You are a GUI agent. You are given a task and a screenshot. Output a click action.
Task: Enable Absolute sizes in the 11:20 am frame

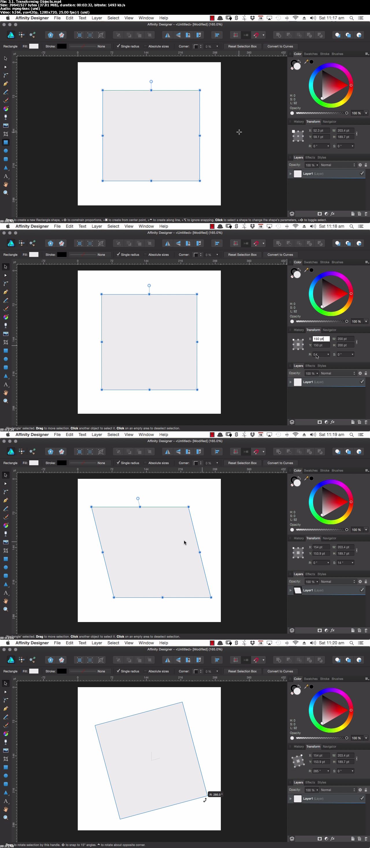146,671
